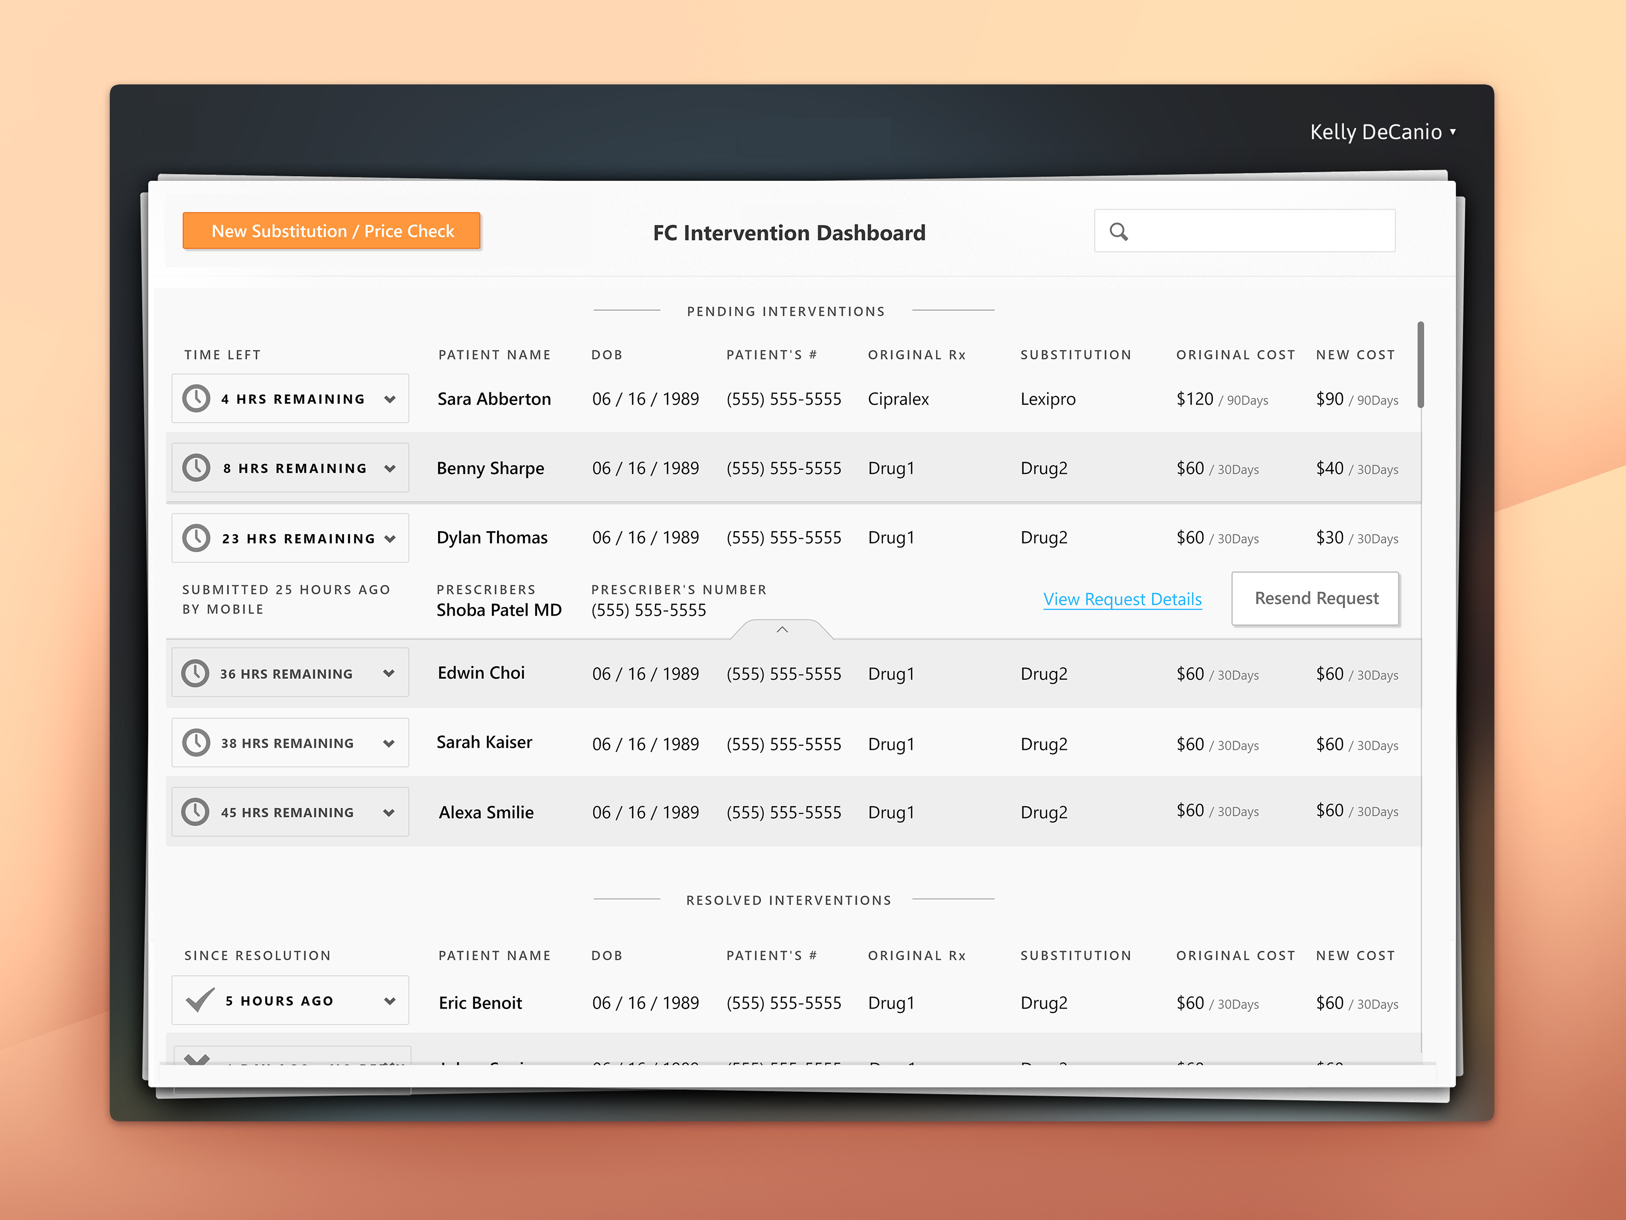Click clock icon beside 4 HRS REMAINING
This screenshot has height=1220, width=1626.
click(196, 399)
